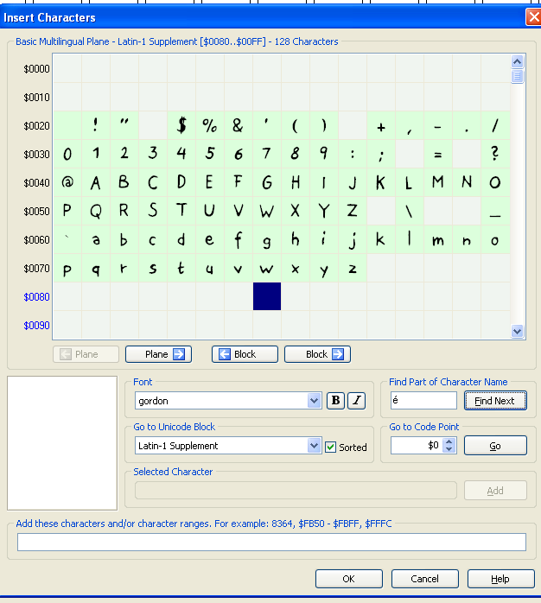Select the capital A glyph cell
This screenshot has height=603, width=541.
coord(96,182)
